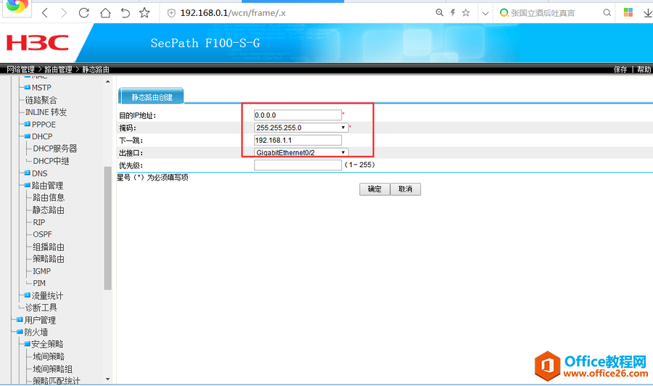The height and width of the screenshot is (386, 653).
Task: Collapse the 路由管理 tree node
Action: click(28, 186)
